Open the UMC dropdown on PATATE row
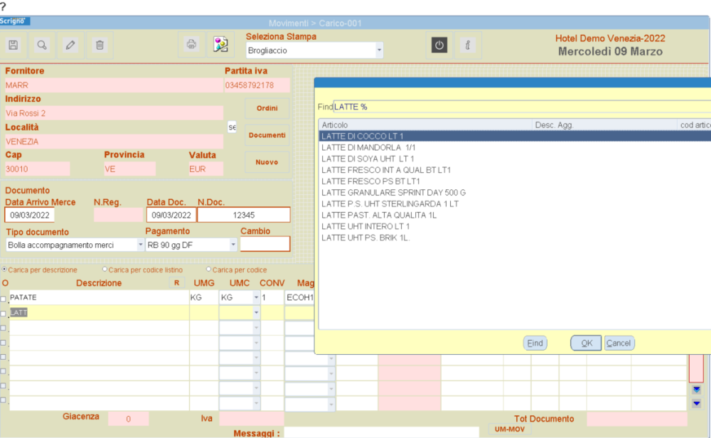 click(x=256, y=297)
